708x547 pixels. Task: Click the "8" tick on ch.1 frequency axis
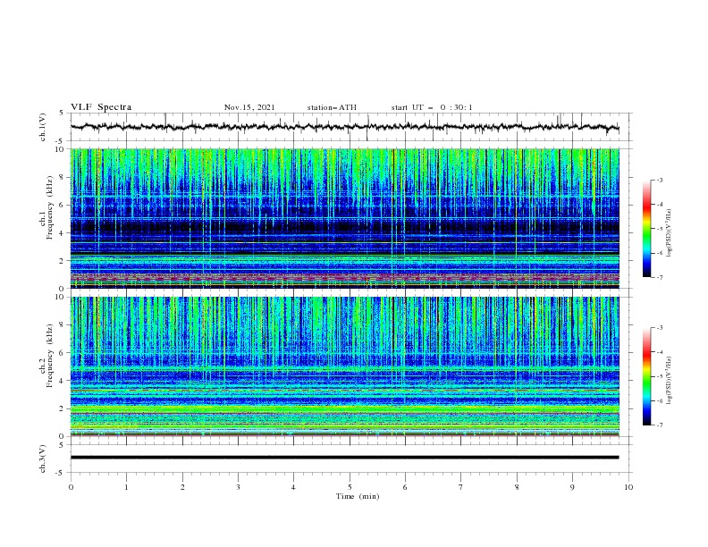(63, 177)
